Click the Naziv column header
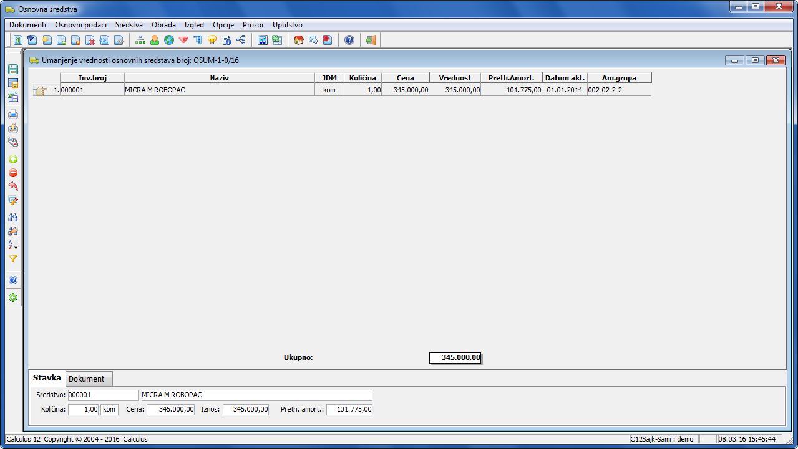The width and height of the screenshot is (798, 449). 220,78
